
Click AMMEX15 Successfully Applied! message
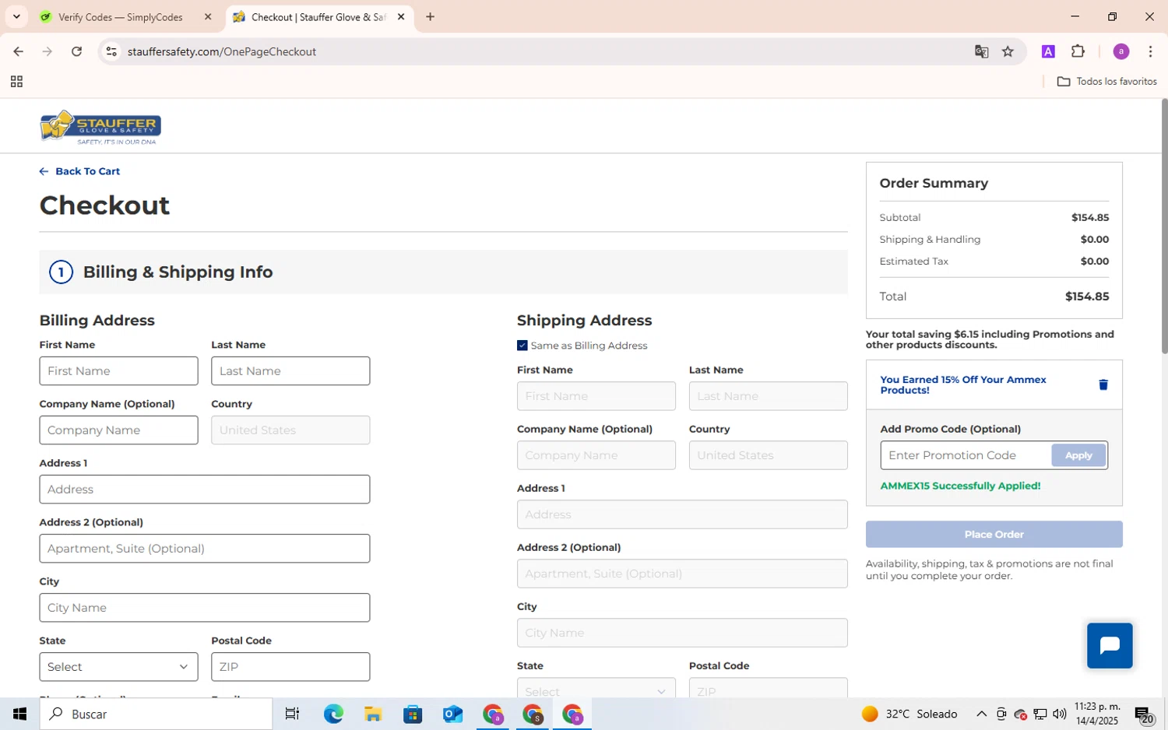(x=960, y=486)
